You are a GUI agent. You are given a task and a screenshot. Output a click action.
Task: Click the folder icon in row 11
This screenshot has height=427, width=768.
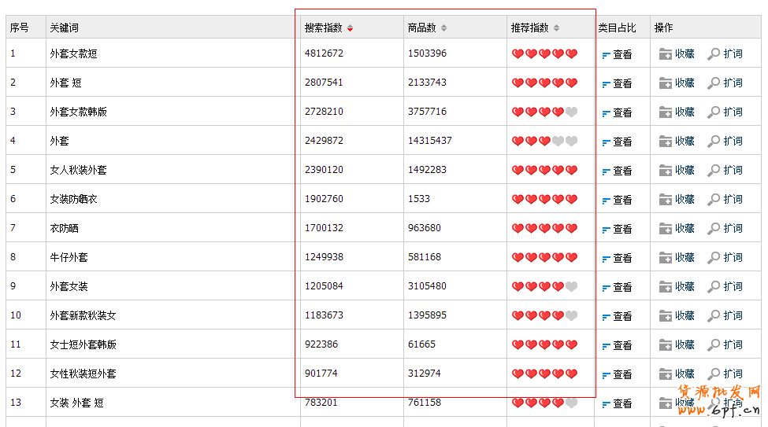pyautogui.click(x=665, y=345)
